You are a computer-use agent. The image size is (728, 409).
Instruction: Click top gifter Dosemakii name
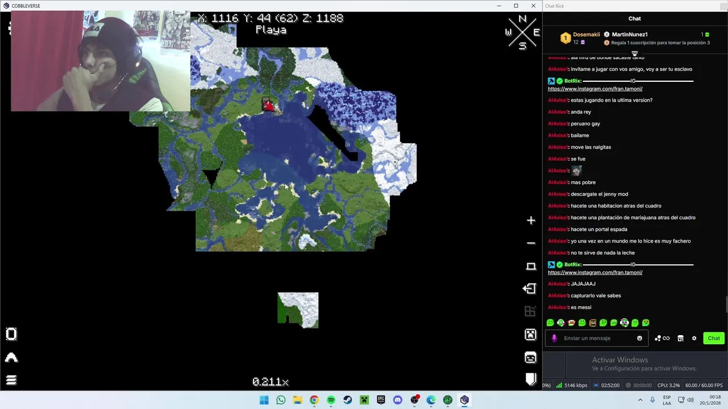pos(586,35)
